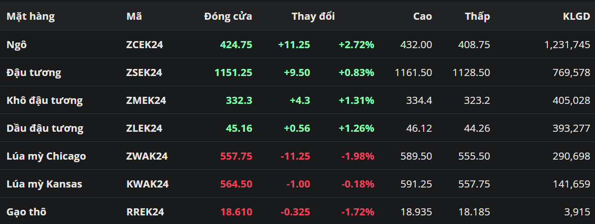Click the Gạo thô commodity name

(26, 212)
